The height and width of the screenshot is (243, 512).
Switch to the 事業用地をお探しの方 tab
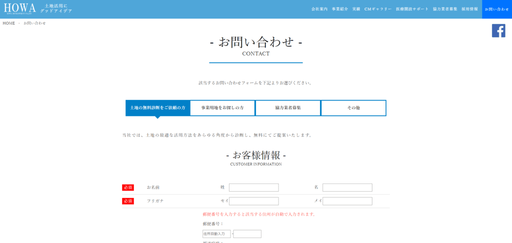click(x=222, y=108)
